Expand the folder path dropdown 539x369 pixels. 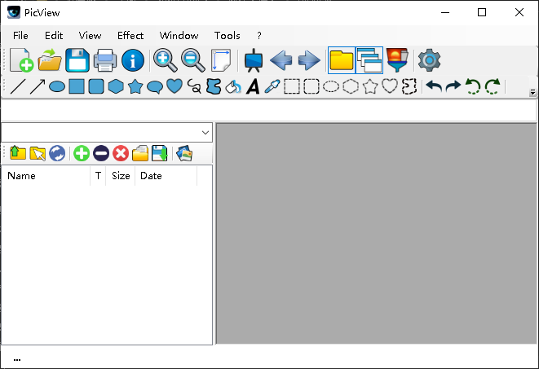pos(205,132)
